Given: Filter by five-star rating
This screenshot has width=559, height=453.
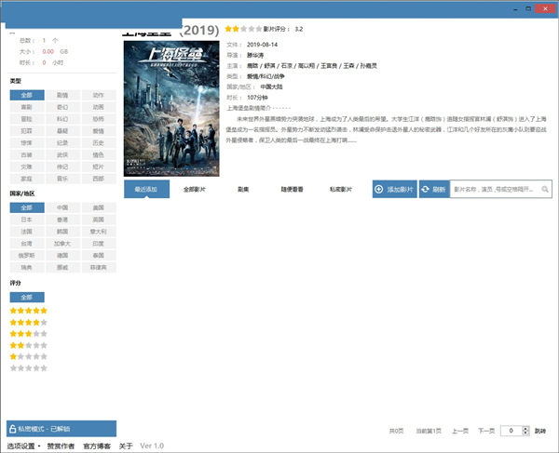Looking at the screenshot, I should tap(28, 311).
